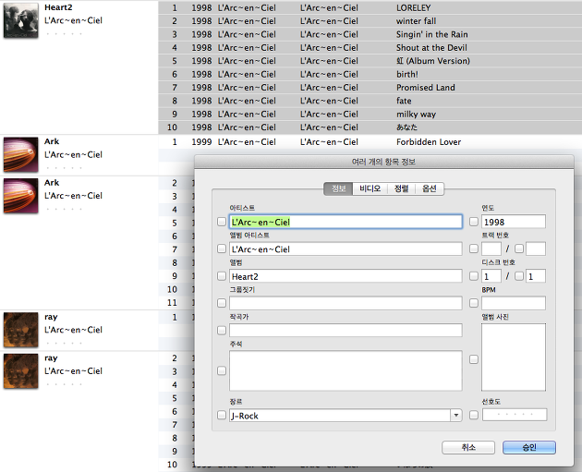Image resolution: width=582 pixels, height=472 pixels.
Task: Click the empty BPM field
Action: (514, 303)
